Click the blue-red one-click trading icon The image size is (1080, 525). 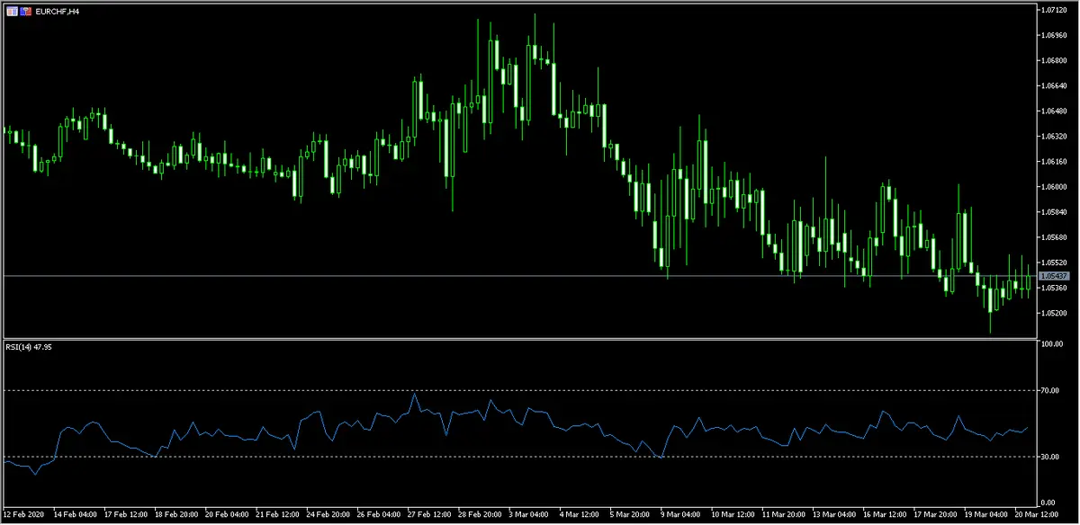26,12
